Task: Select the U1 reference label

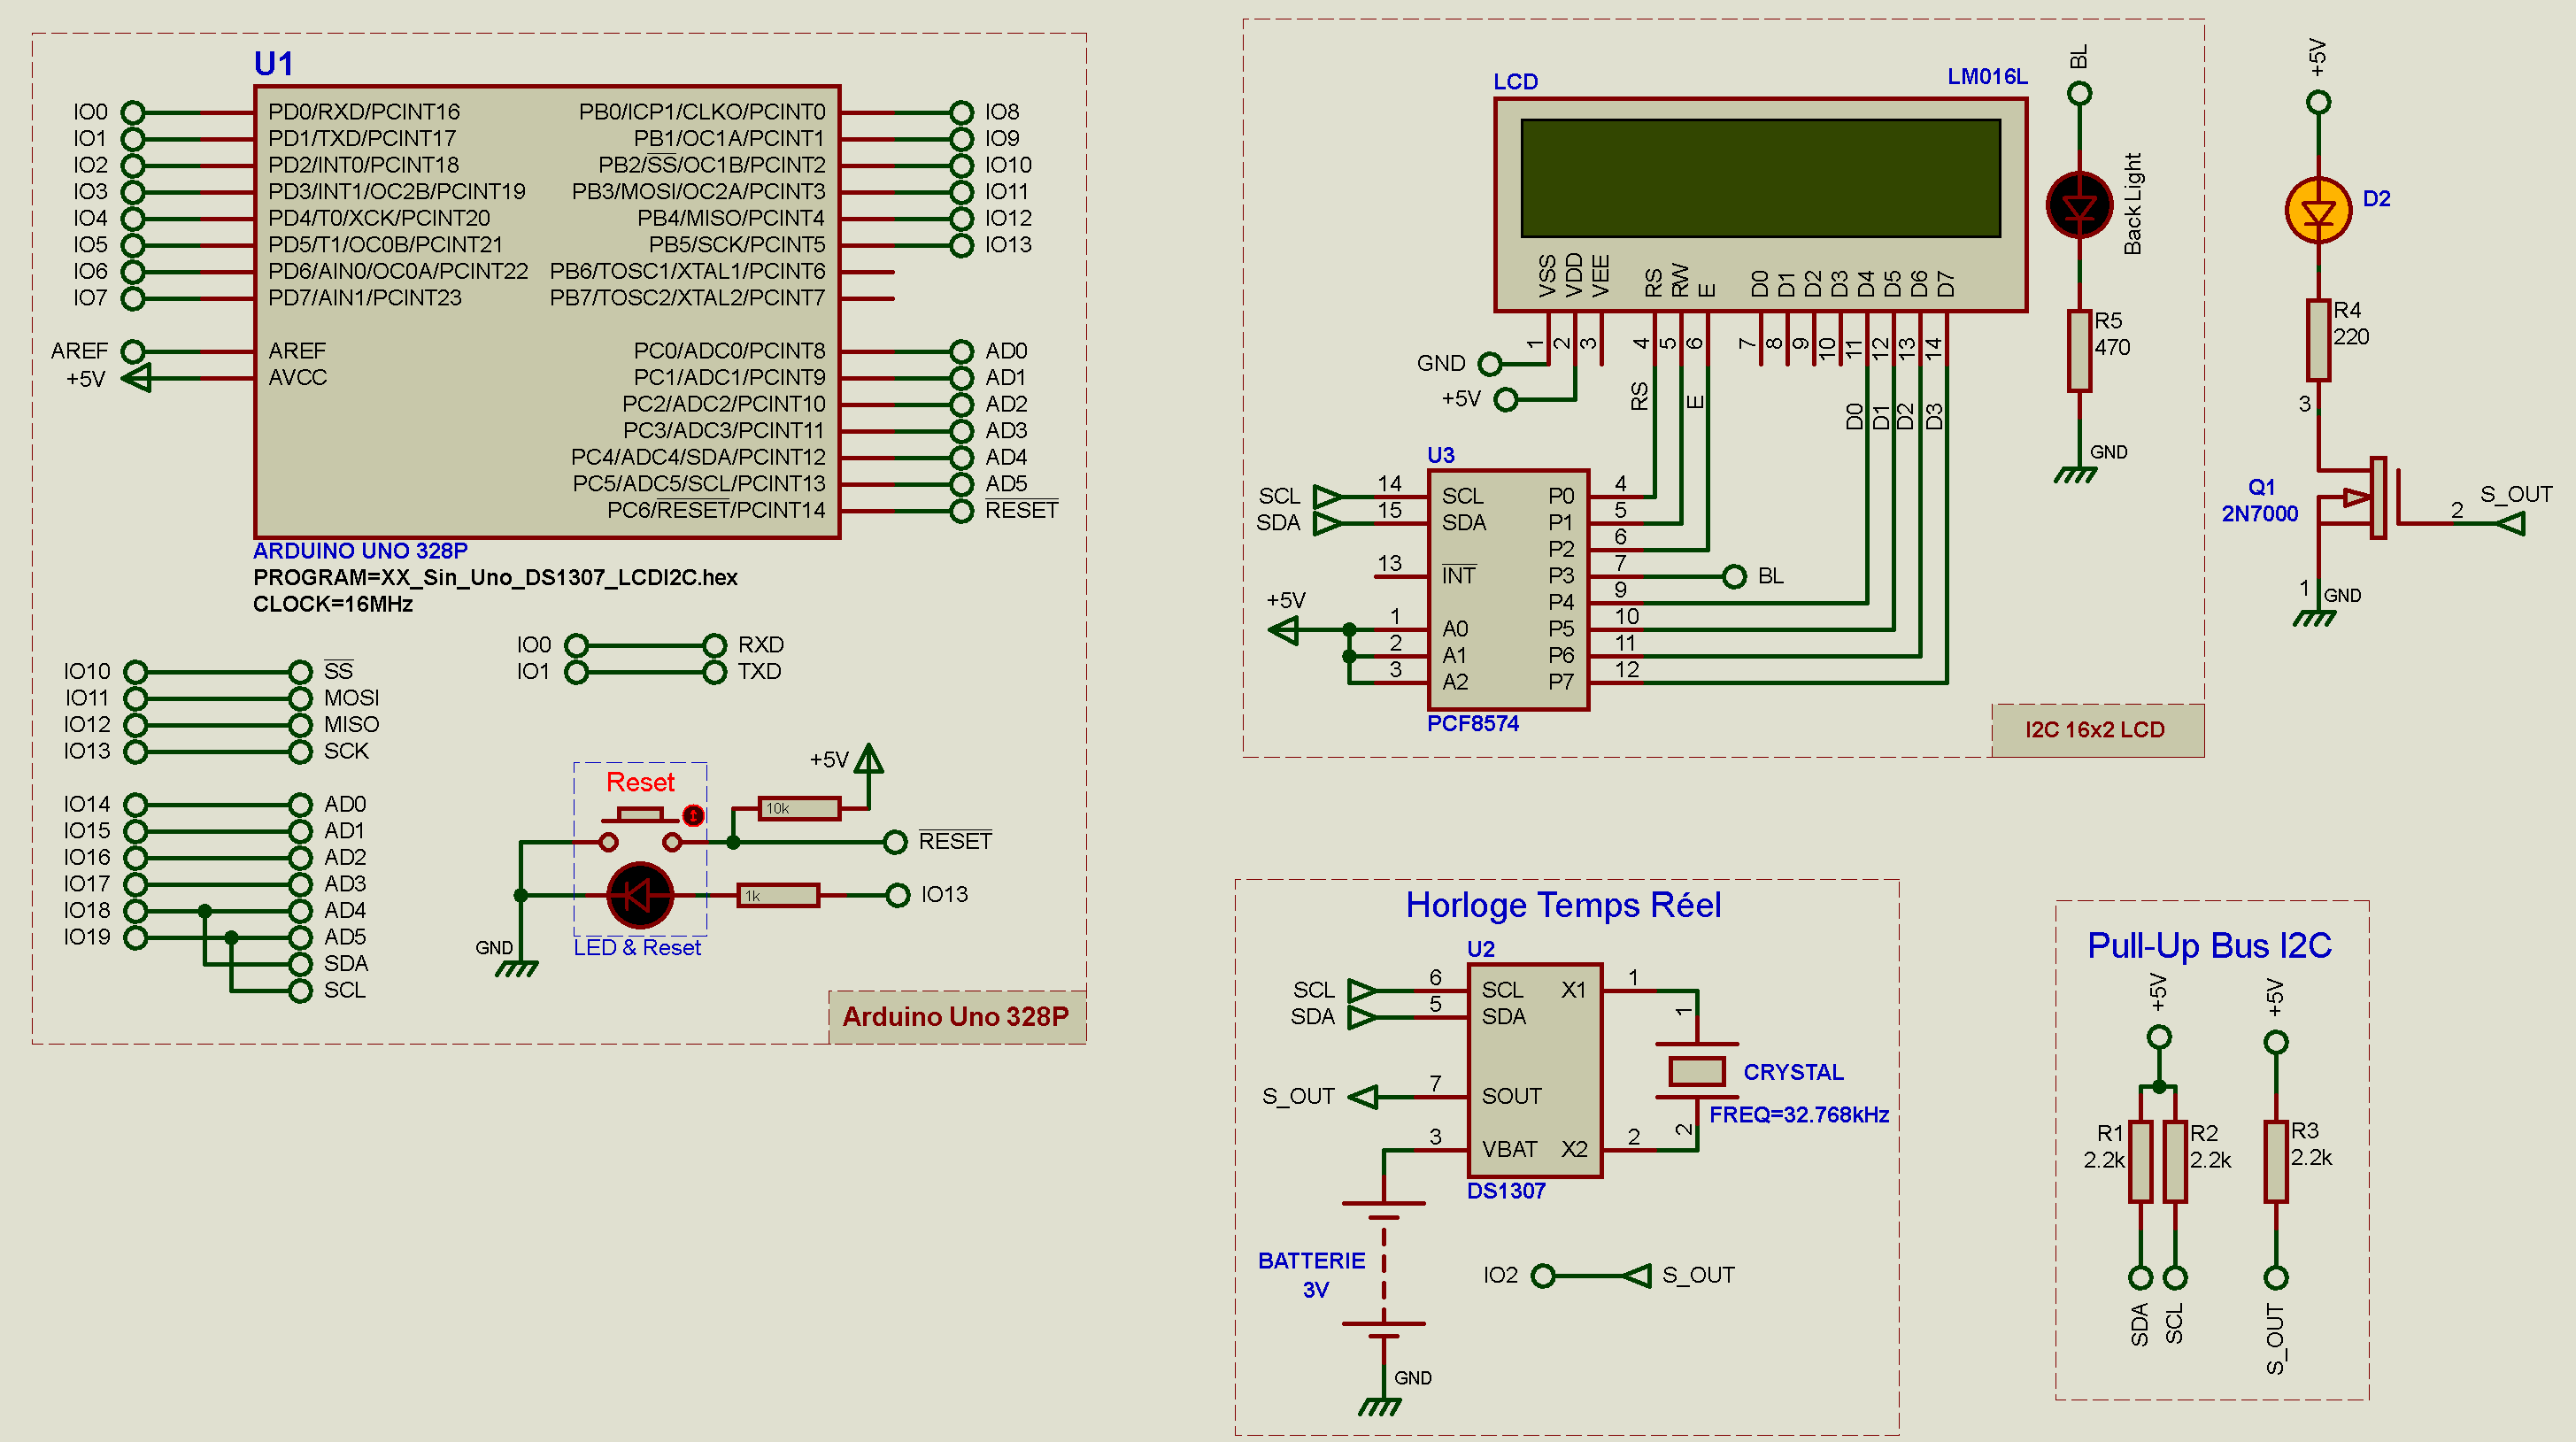Action: coord(273,64)
